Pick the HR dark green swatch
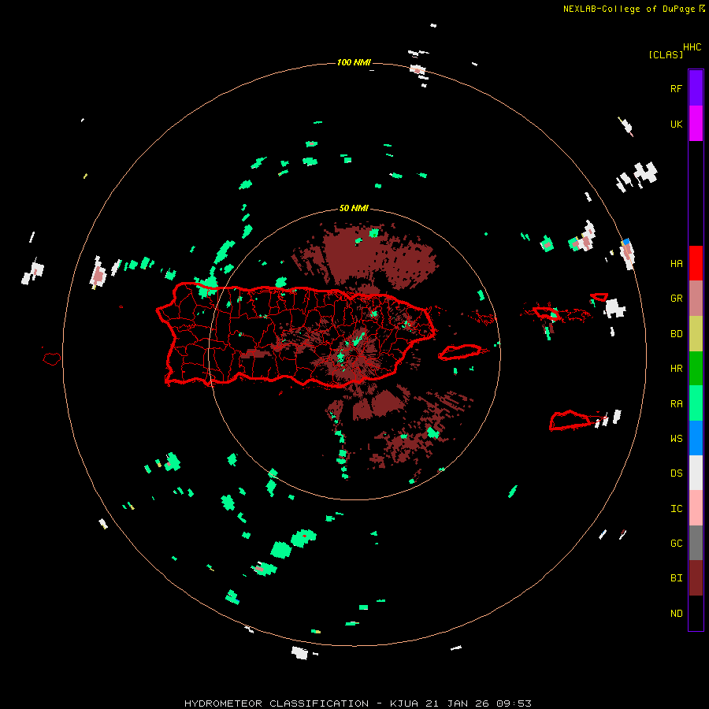This screenshot has width=709, height=709. [696, 369]
